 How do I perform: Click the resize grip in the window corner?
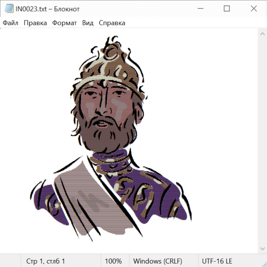(264, 264)
